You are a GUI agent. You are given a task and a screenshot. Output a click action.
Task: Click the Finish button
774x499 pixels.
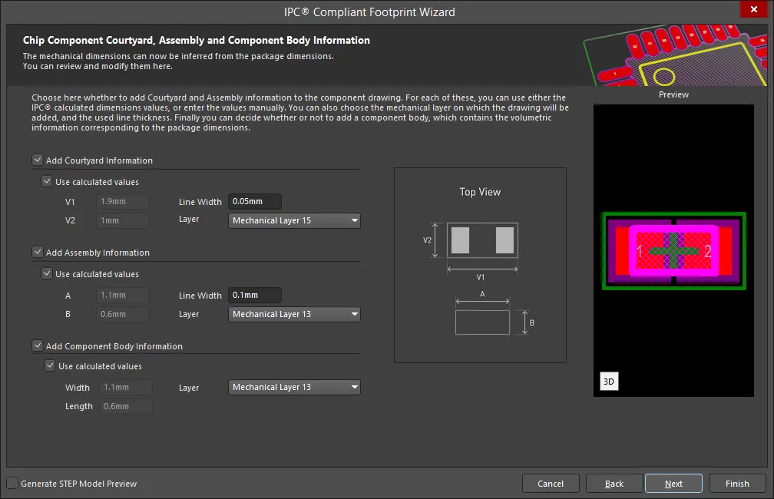coord(737,484)
